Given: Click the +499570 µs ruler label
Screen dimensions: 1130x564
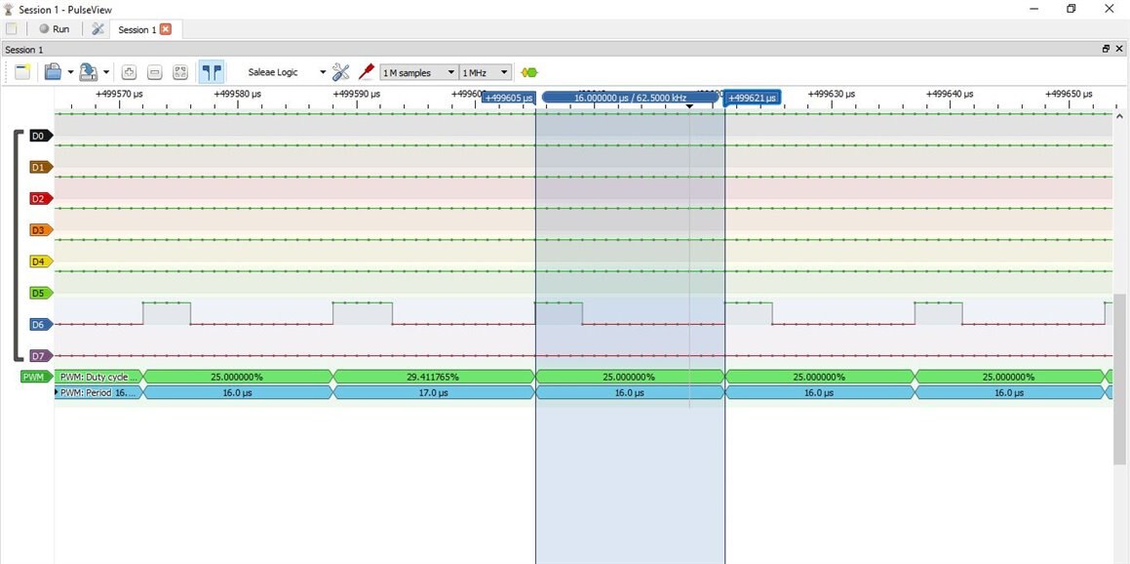Looking at the screenshot, I should [x=119, y=94].
